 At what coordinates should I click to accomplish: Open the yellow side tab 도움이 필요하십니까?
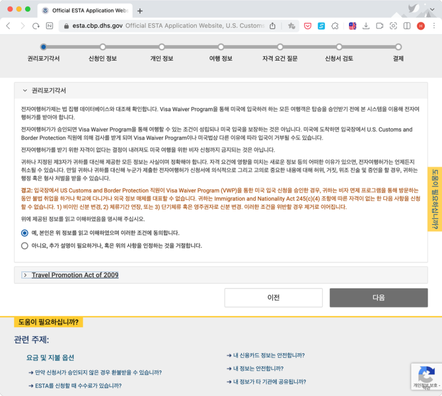click(x=435, y=199)
